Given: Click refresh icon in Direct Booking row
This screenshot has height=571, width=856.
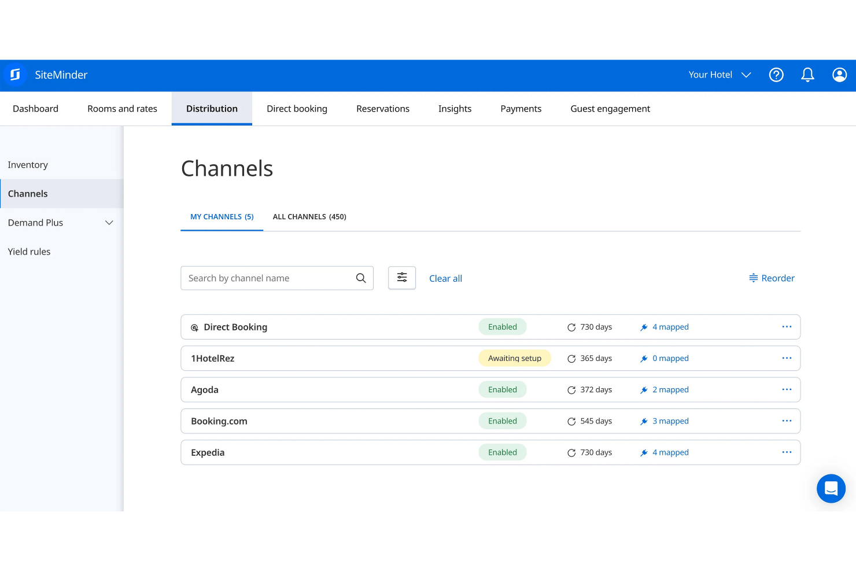Looking at the screenshot, I should (x=571, y=327).
